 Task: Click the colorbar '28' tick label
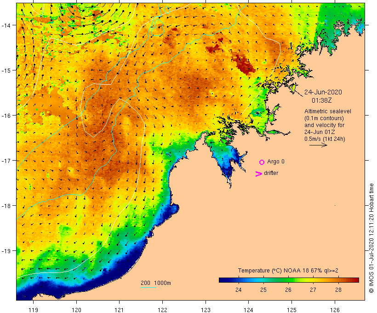click(x=338, y=290)
